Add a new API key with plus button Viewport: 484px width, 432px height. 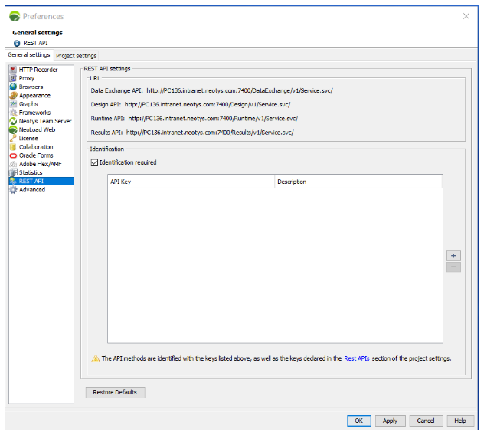click(453, 255)
